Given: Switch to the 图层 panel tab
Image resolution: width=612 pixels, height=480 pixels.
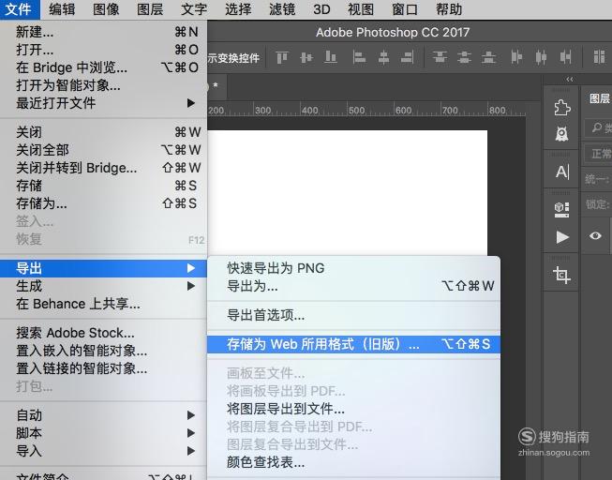Looking at the screenshot, I should [599, 98].
